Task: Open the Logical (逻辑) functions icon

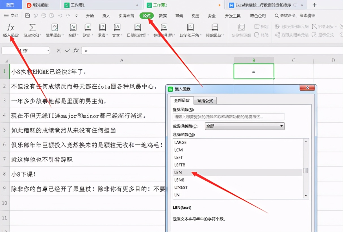Action: tap(102, 27)
